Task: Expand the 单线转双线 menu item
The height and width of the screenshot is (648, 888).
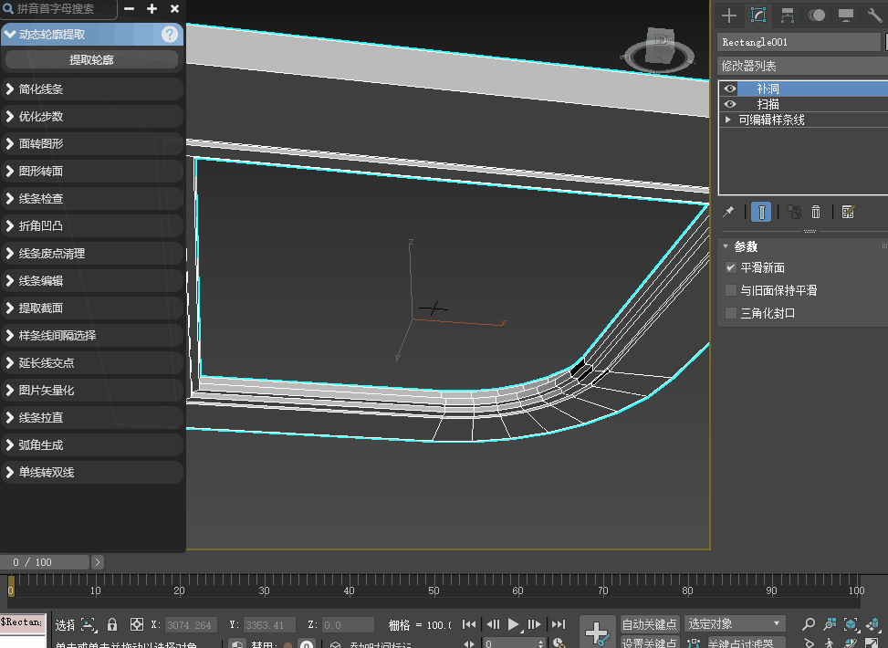Action: [x=92, y=472]
